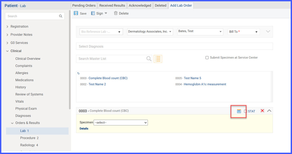
Task: Collapse the Orders & Results node
Action: (x=12, y=123)
